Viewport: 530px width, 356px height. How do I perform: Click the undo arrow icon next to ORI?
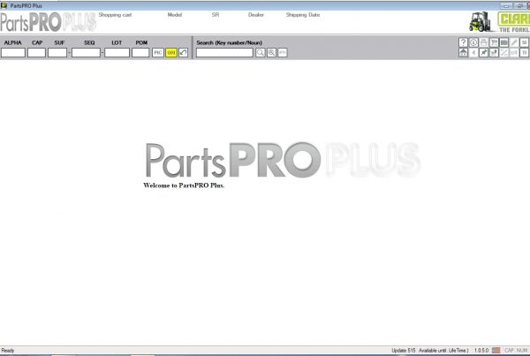point(183,53)
